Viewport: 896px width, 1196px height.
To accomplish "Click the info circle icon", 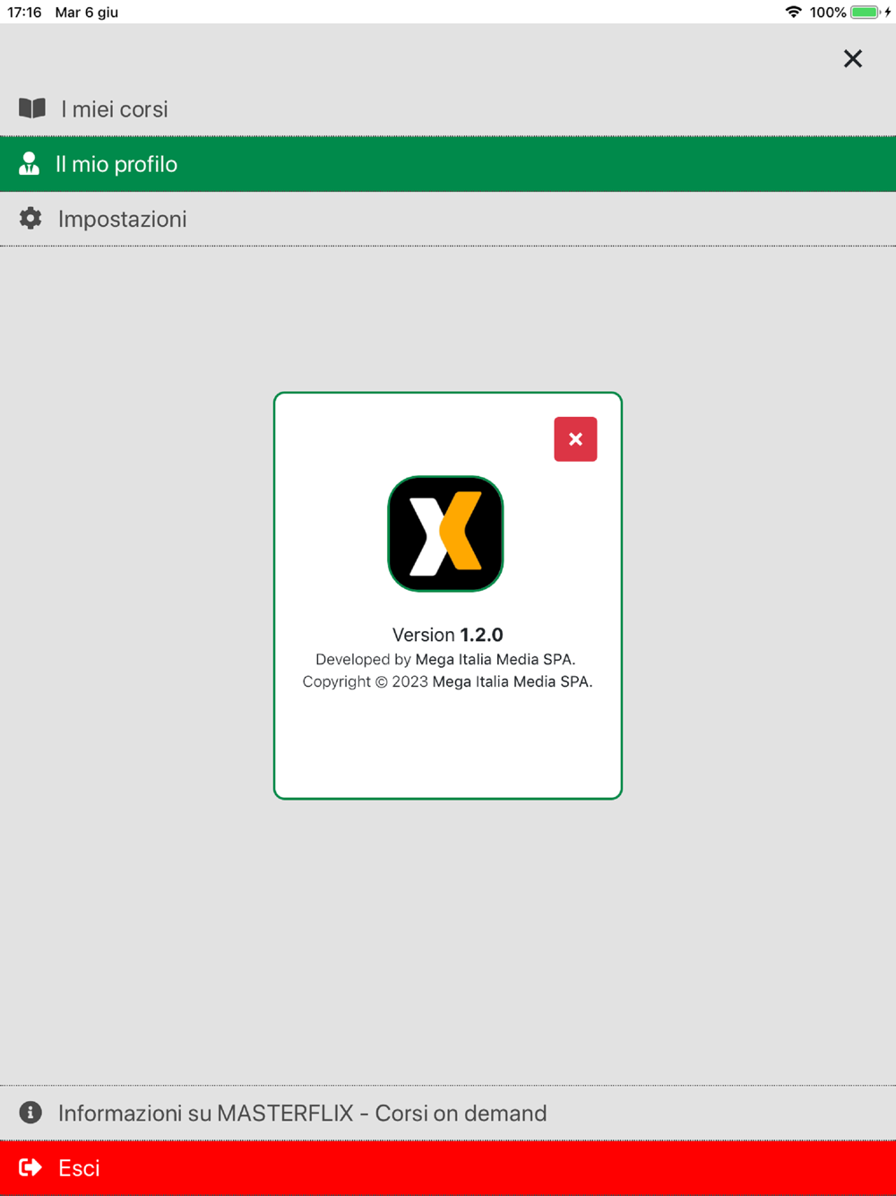I will click(x=30, y=1113).
